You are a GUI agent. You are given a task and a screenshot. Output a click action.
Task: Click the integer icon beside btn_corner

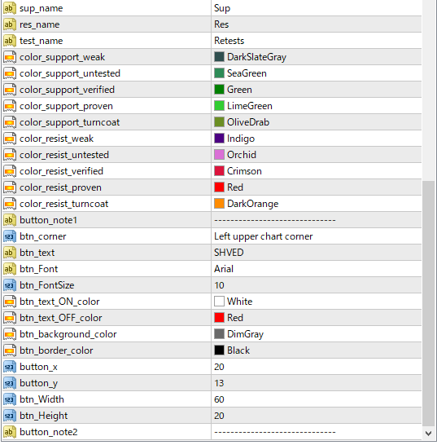pos(9,236)
